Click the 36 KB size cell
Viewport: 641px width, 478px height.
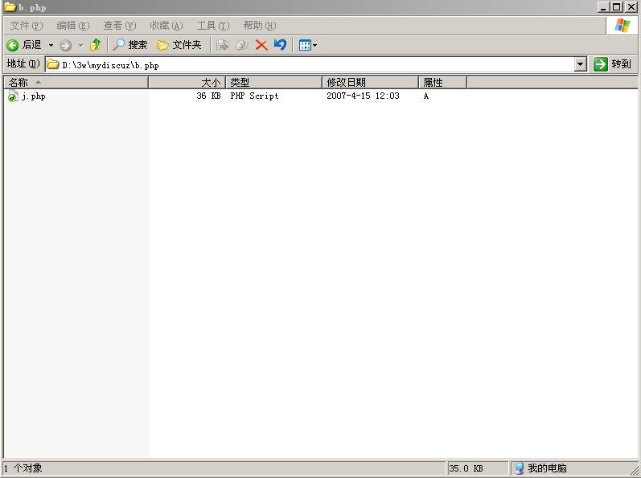pos(208,96)
